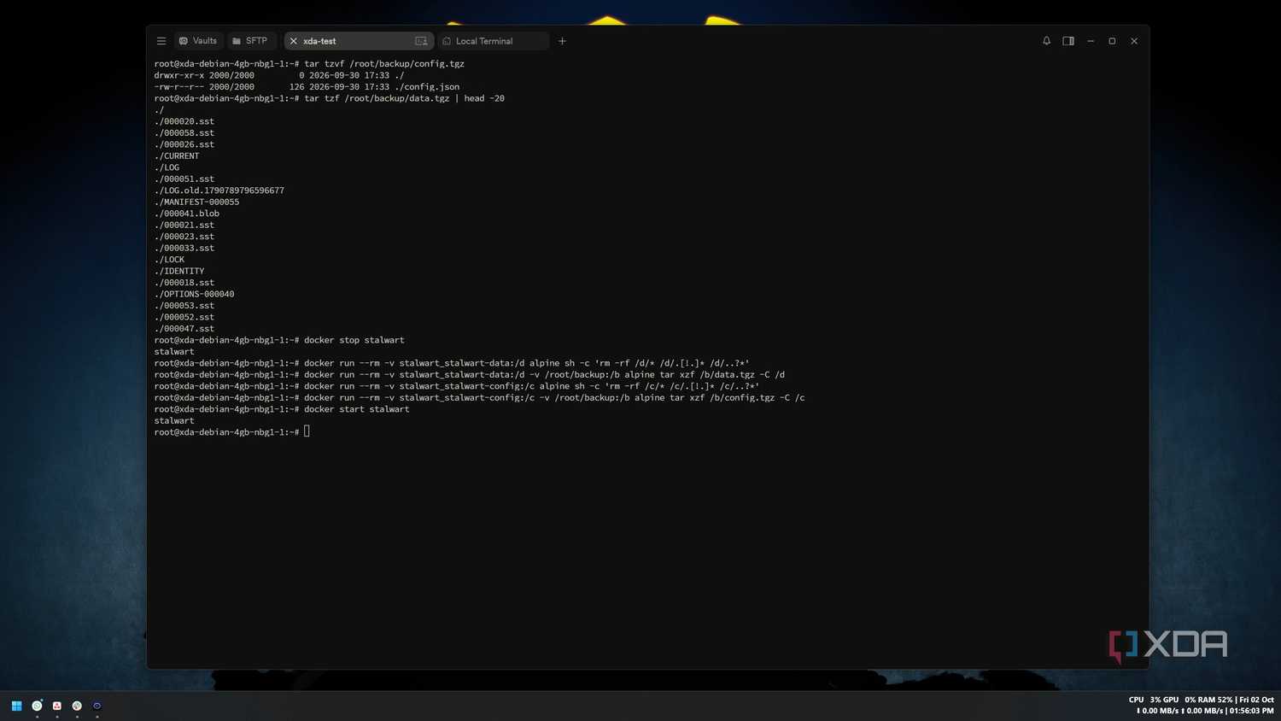Click the 'docker start stalwart' command line
The height and width of the screenshot is (721, 1281).
tap(282, 409)
